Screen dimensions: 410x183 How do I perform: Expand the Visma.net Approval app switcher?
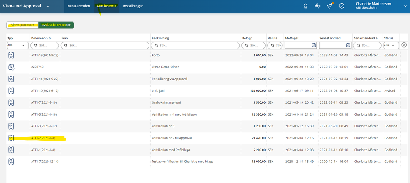48,6
